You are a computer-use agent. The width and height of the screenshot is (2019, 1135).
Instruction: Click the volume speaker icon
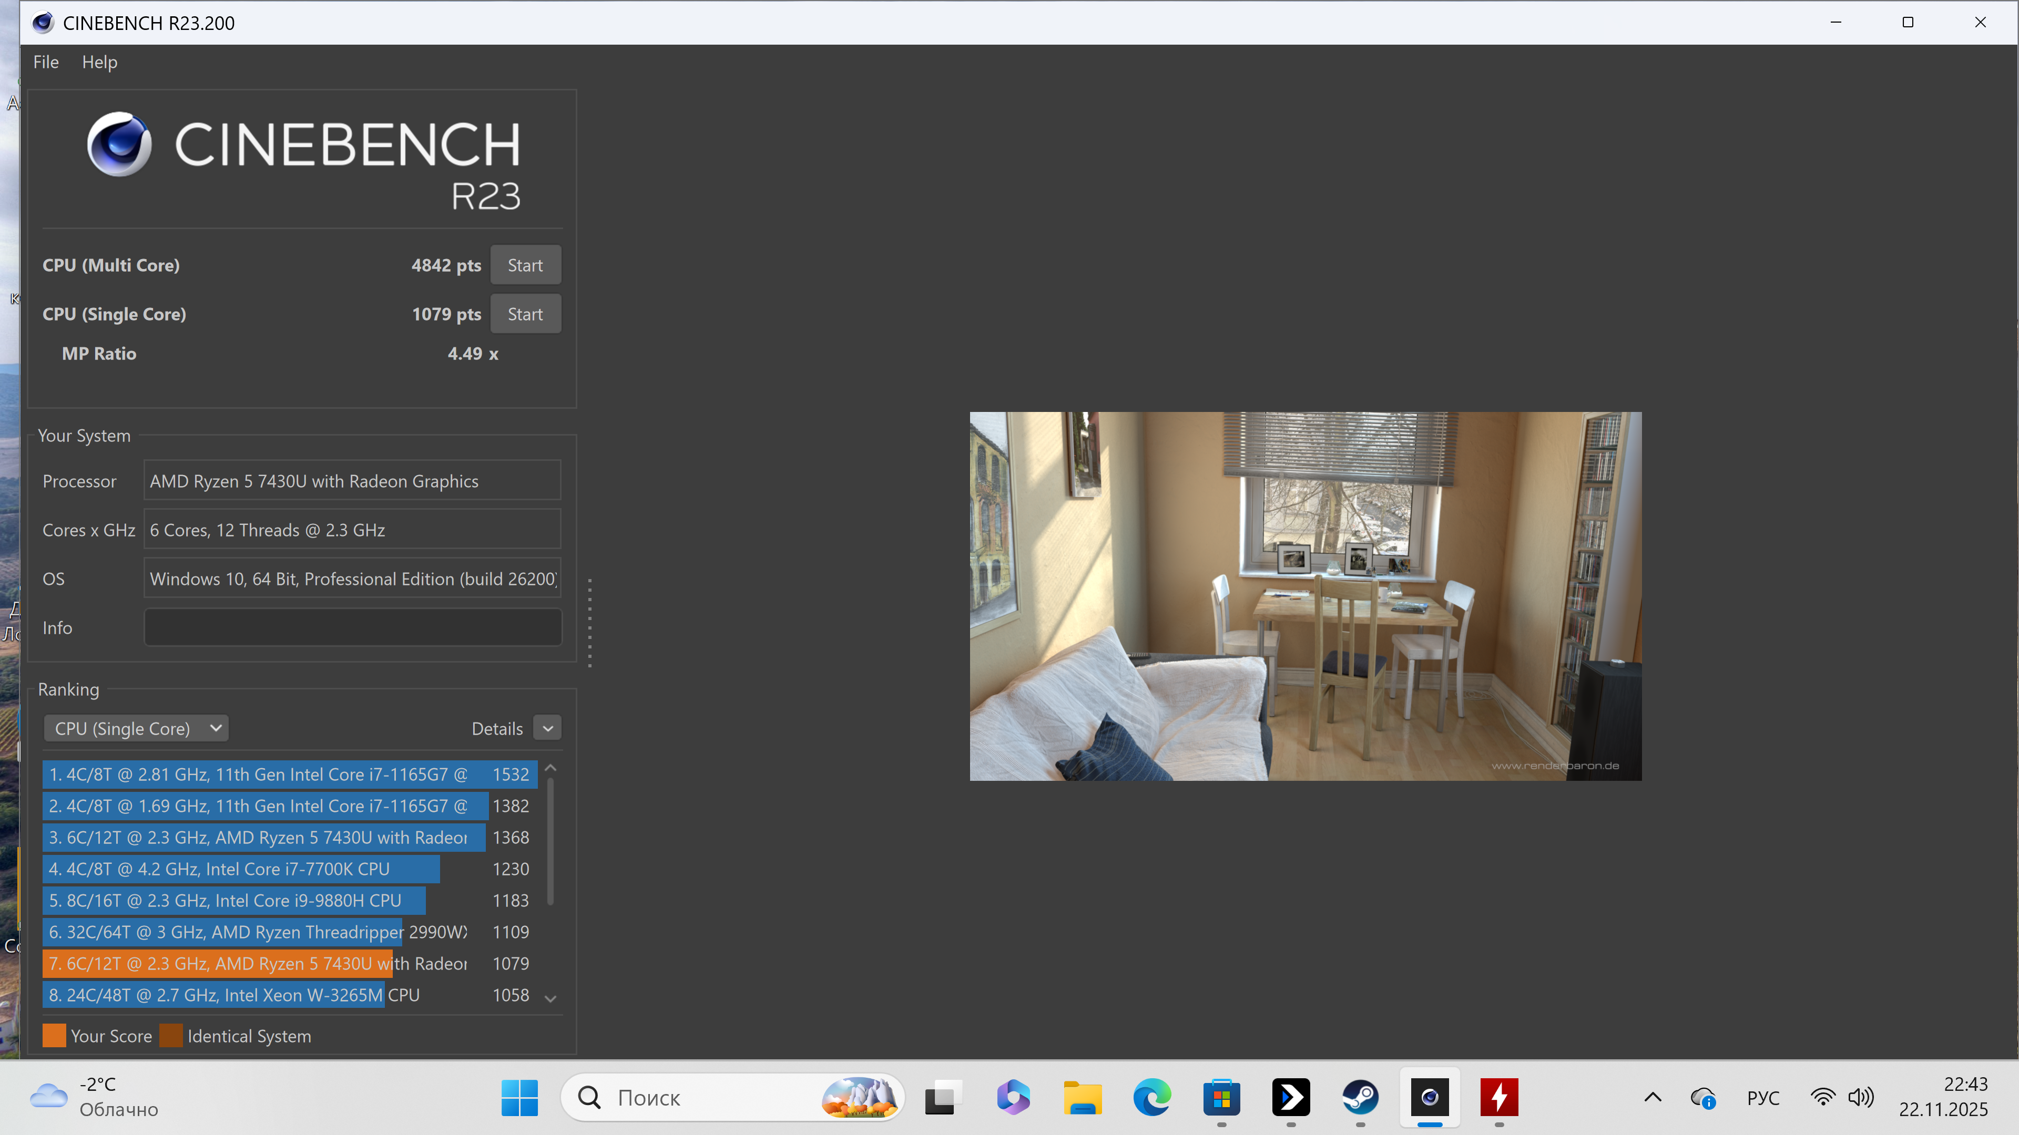point(1860,1097)
